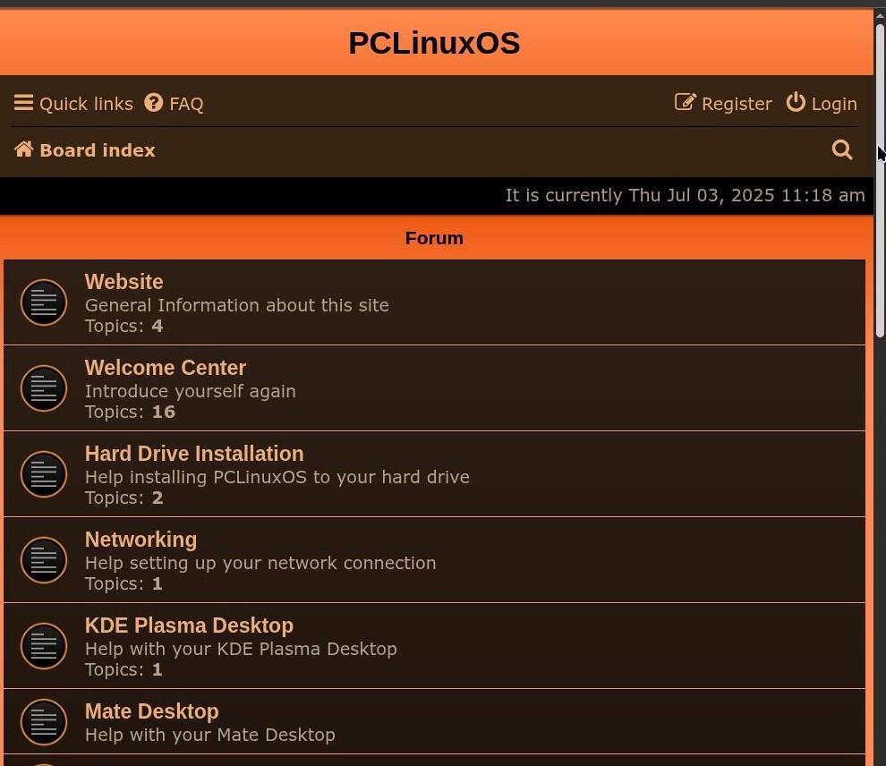This screenshot has width=886, height=766.
Task: Open the Hard Drive Installation forum
Action: tap(194, 454)
